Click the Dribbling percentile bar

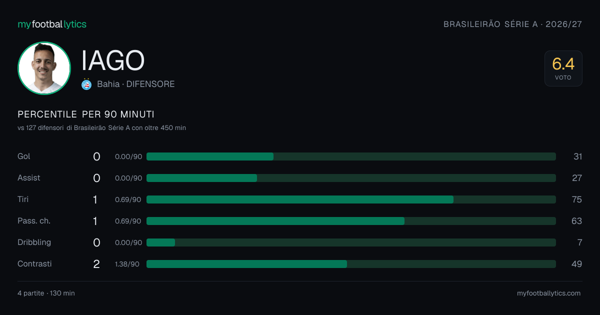point(351,242)
